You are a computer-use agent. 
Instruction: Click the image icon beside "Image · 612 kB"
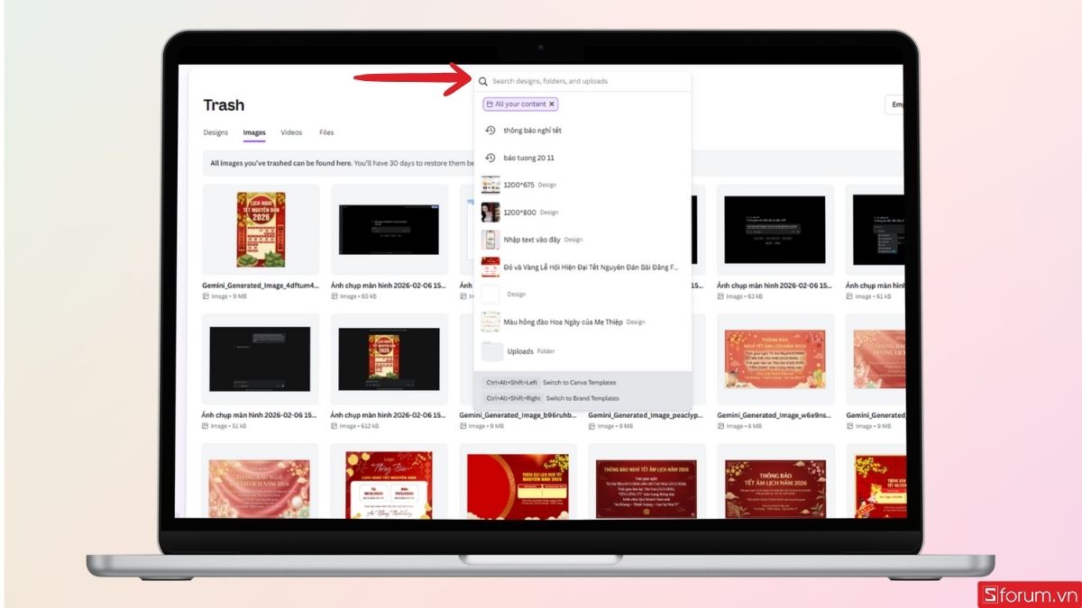[x=335, y=425]
